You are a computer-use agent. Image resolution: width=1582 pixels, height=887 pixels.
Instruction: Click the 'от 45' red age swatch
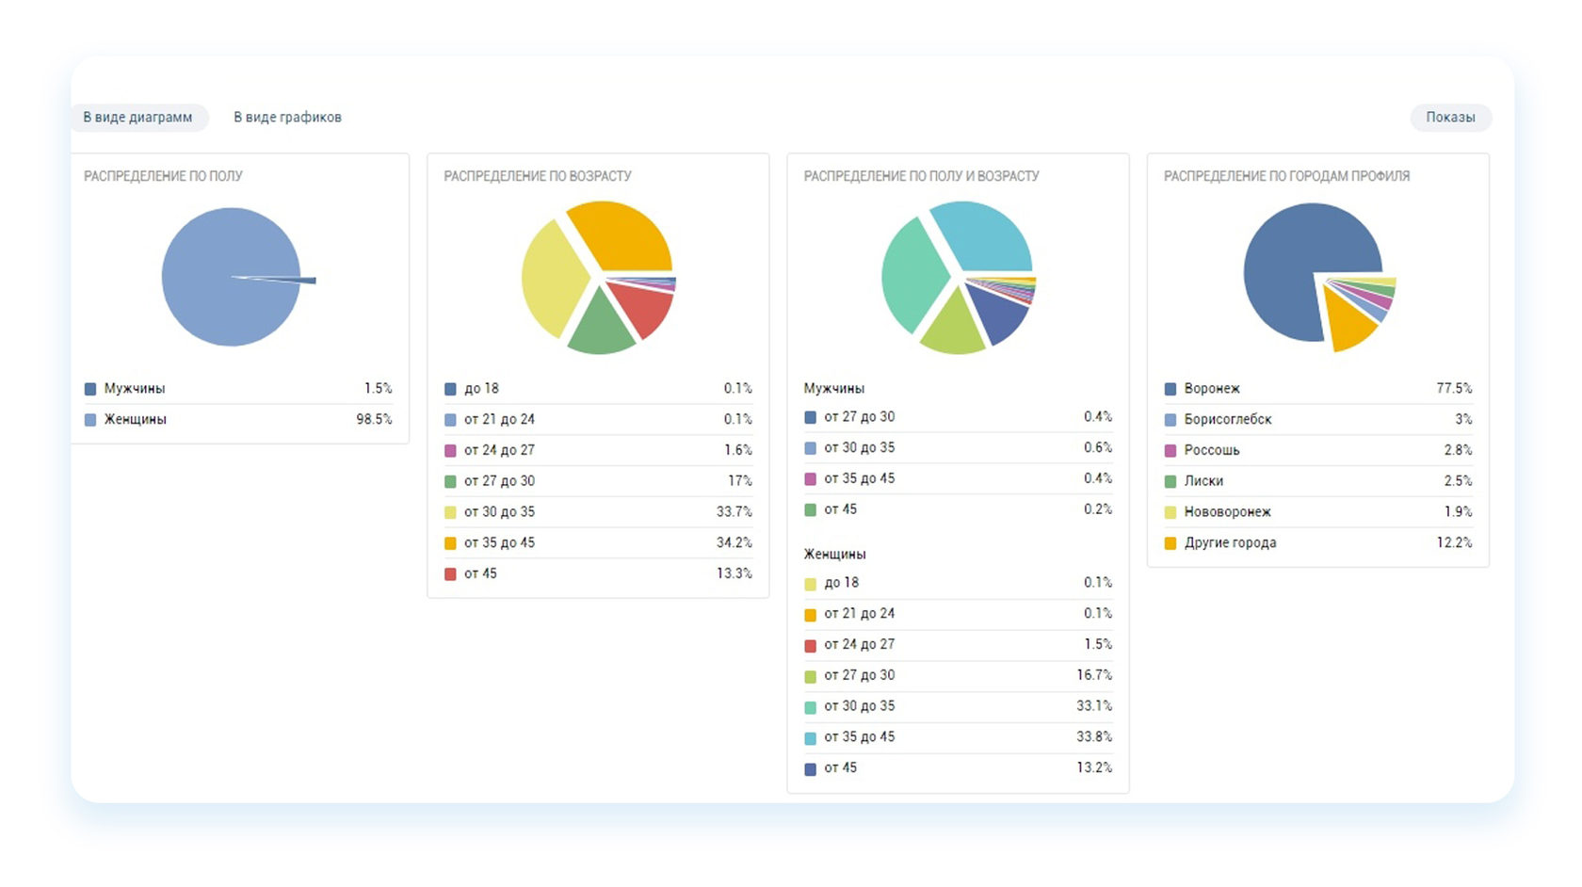450,574
